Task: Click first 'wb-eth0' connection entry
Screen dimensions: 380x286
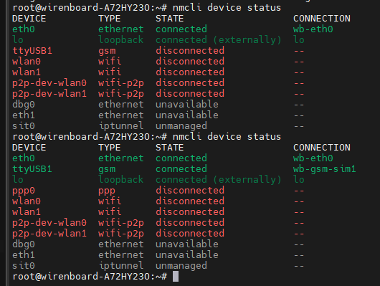Action: (x=313, y=29)
